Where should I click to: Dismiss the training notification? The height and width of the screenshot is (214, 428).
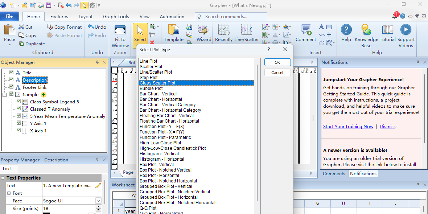388,126
